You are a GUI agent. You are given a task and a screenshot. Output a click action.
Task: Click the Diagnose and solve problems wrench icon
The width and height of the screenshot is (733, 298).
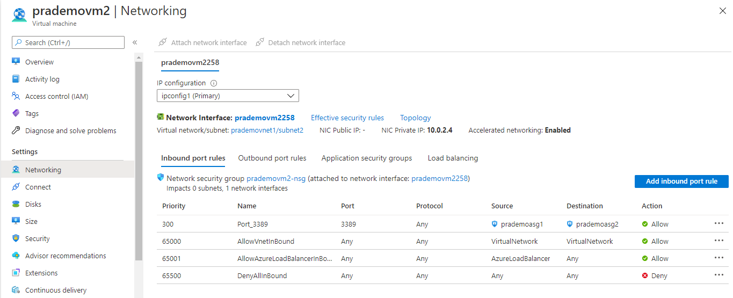coord(16,130)
